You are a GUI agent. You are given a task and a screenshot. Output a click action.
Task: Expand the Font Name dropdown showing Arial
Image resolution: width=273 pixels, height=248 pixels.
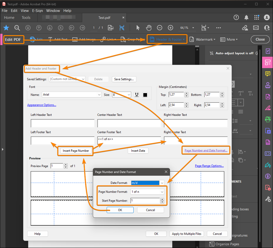[x=99, y=95]
